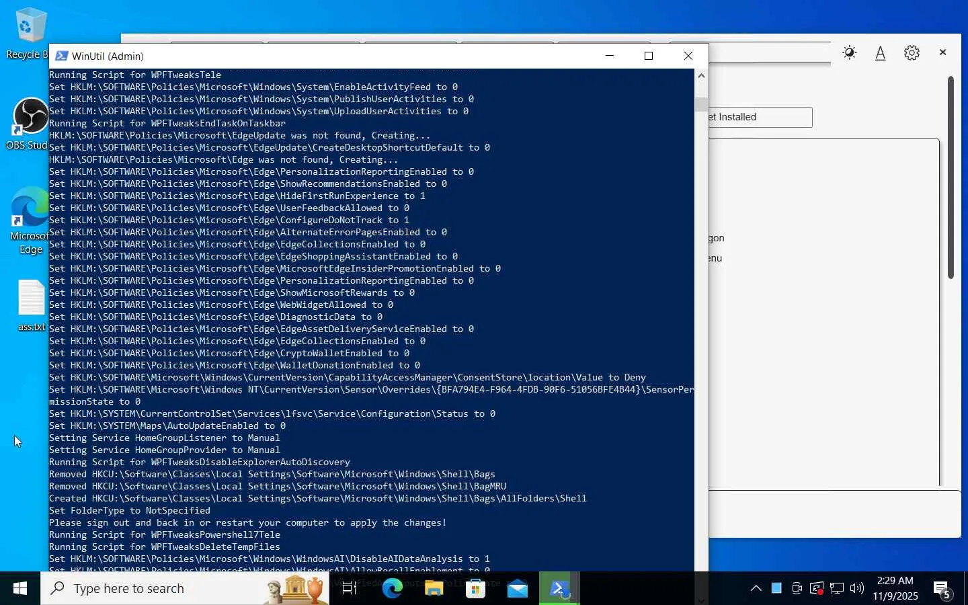Image resolution: width=968 pixels, height=605 pixels.
Task: Click the running PowerShell taskbar button
Action: coord(559,588)
